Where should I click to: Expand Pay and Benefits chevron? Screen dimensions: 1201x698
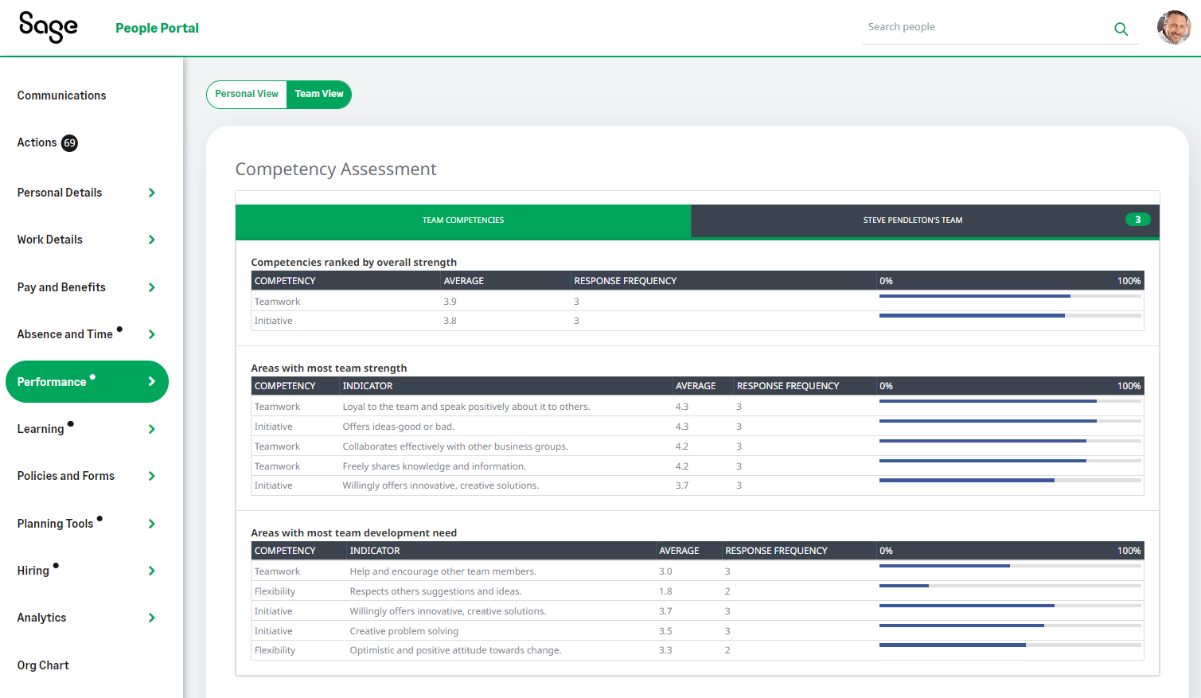click(x=151, y=287)
